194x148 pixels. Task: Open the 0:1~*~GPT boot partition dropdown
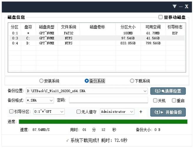click(62, 112)
